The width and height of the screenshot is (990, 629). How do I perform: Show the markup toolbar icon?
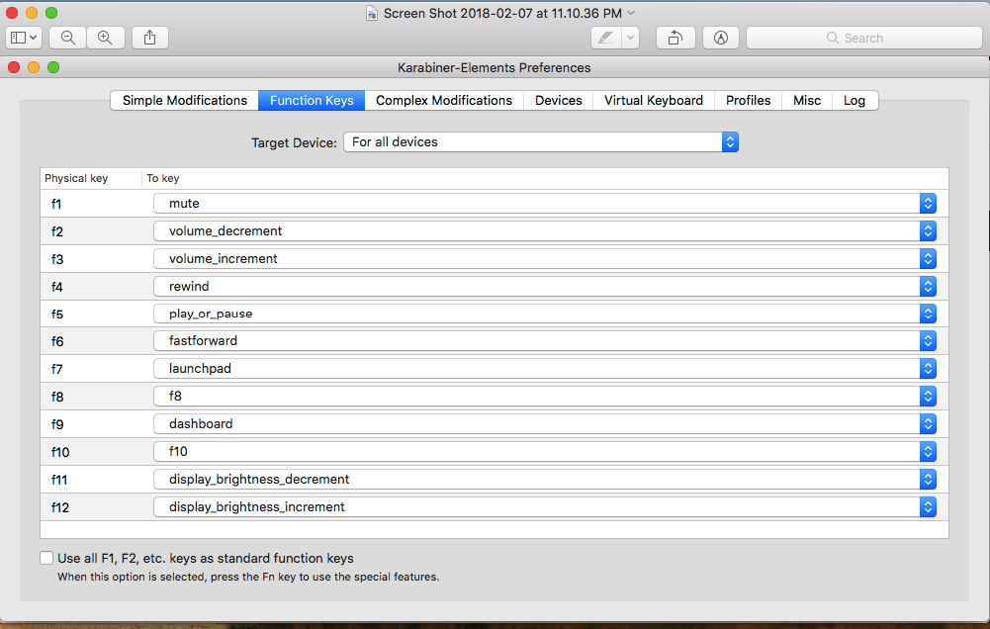tap(721, 38)
